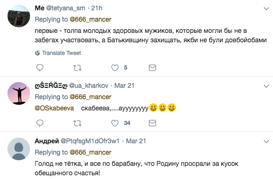This screenshot has width=273, height=179.
Task: View the @ua_kharkov profile handle
Action: click(89, 86)
